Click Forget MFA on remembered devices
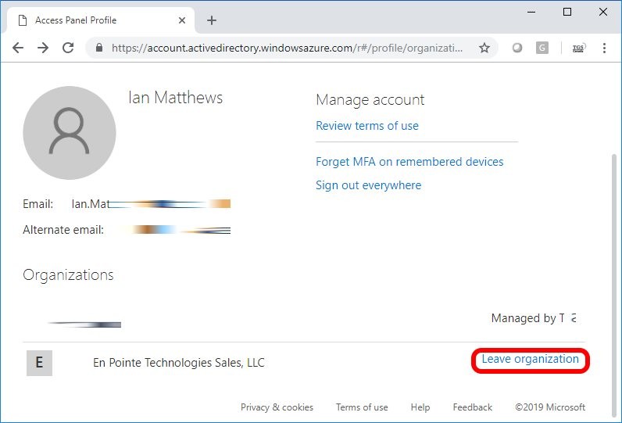622x423 pixels. coord(409,162)
